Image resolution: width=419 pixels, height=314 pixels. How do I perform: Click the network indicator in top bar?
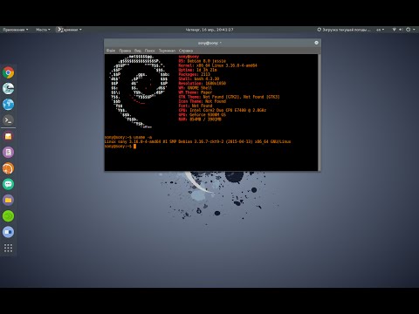tap(395, 30)
